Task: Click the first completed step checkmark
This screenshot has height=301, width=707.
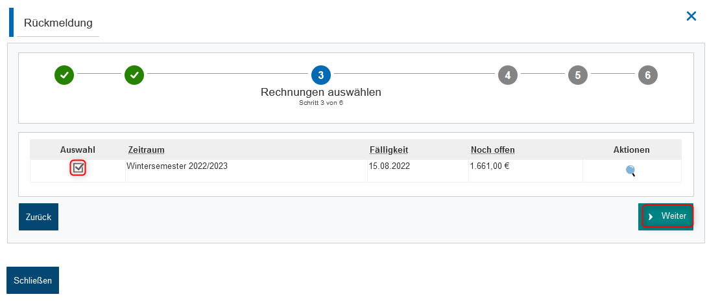Action: click(x=64, y=75)
